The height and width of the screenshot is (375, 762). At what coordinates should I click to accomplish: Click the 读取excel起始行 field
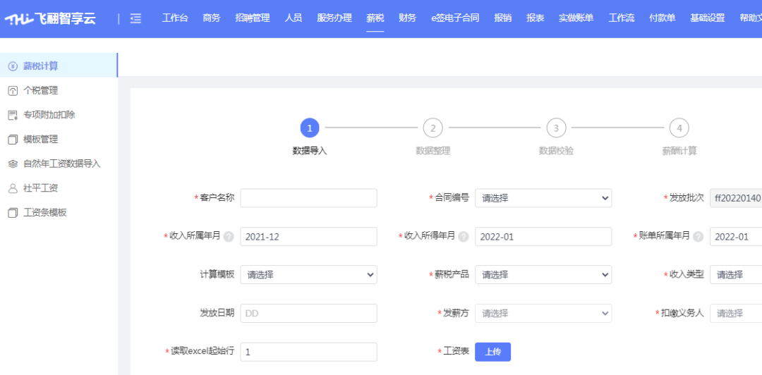[x=308, y=352]
